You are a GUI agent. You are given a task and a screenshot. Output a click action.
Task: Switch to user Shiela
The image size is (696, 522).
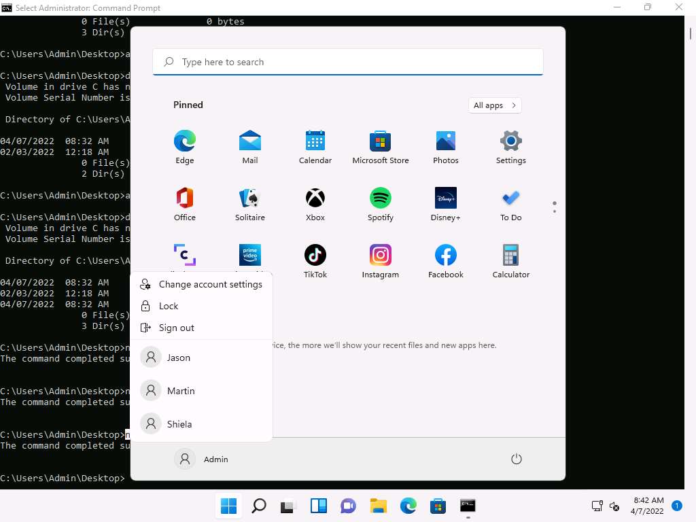point(179,424)
